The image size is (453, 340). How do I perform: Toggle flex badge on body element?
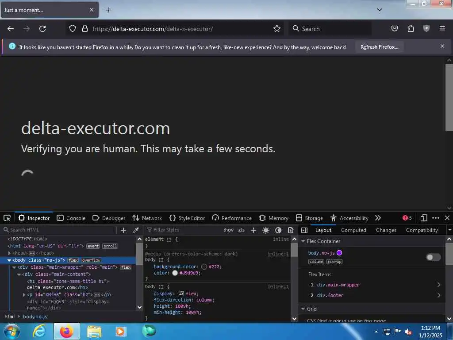click(73, 260)
